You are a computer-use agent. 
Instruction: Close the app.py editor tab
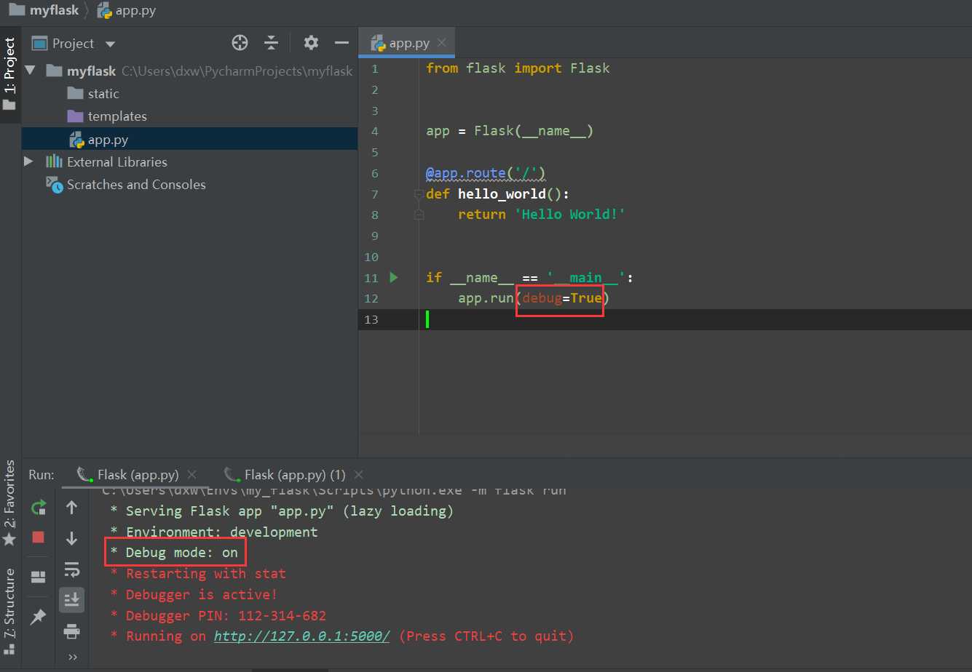point(443,43)
